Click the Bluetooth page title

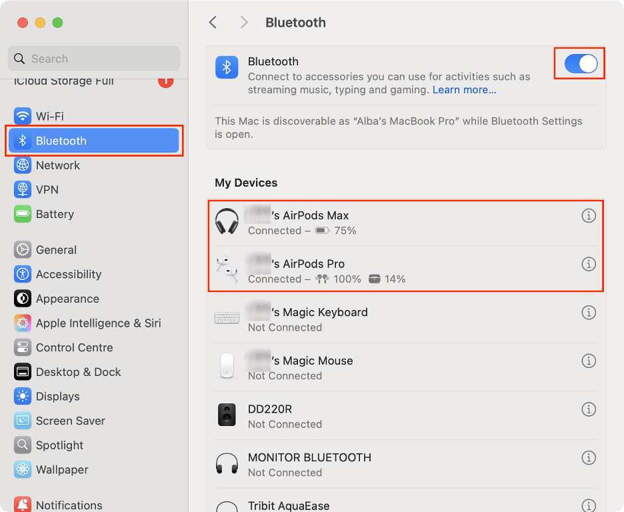[295, 22]
